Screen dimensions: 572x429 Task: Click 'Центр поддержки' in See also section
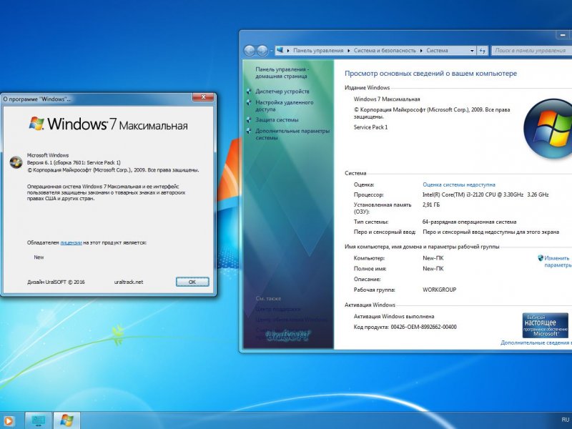pos(277,309)
